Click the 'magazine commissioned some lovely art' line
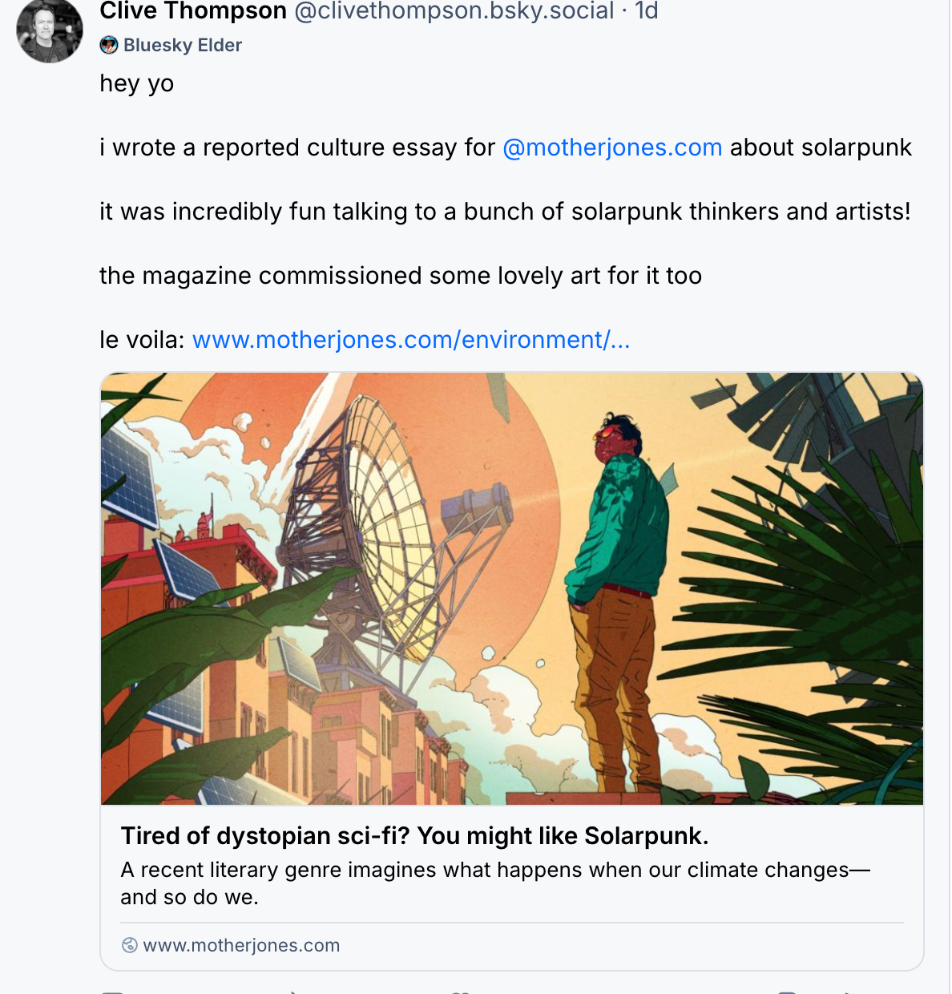The width and height of the screenshot is (952, 994). point(400,276)
